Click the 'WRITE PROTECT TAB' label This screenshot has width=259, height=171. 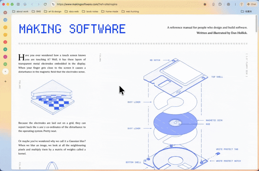(227, 149)
